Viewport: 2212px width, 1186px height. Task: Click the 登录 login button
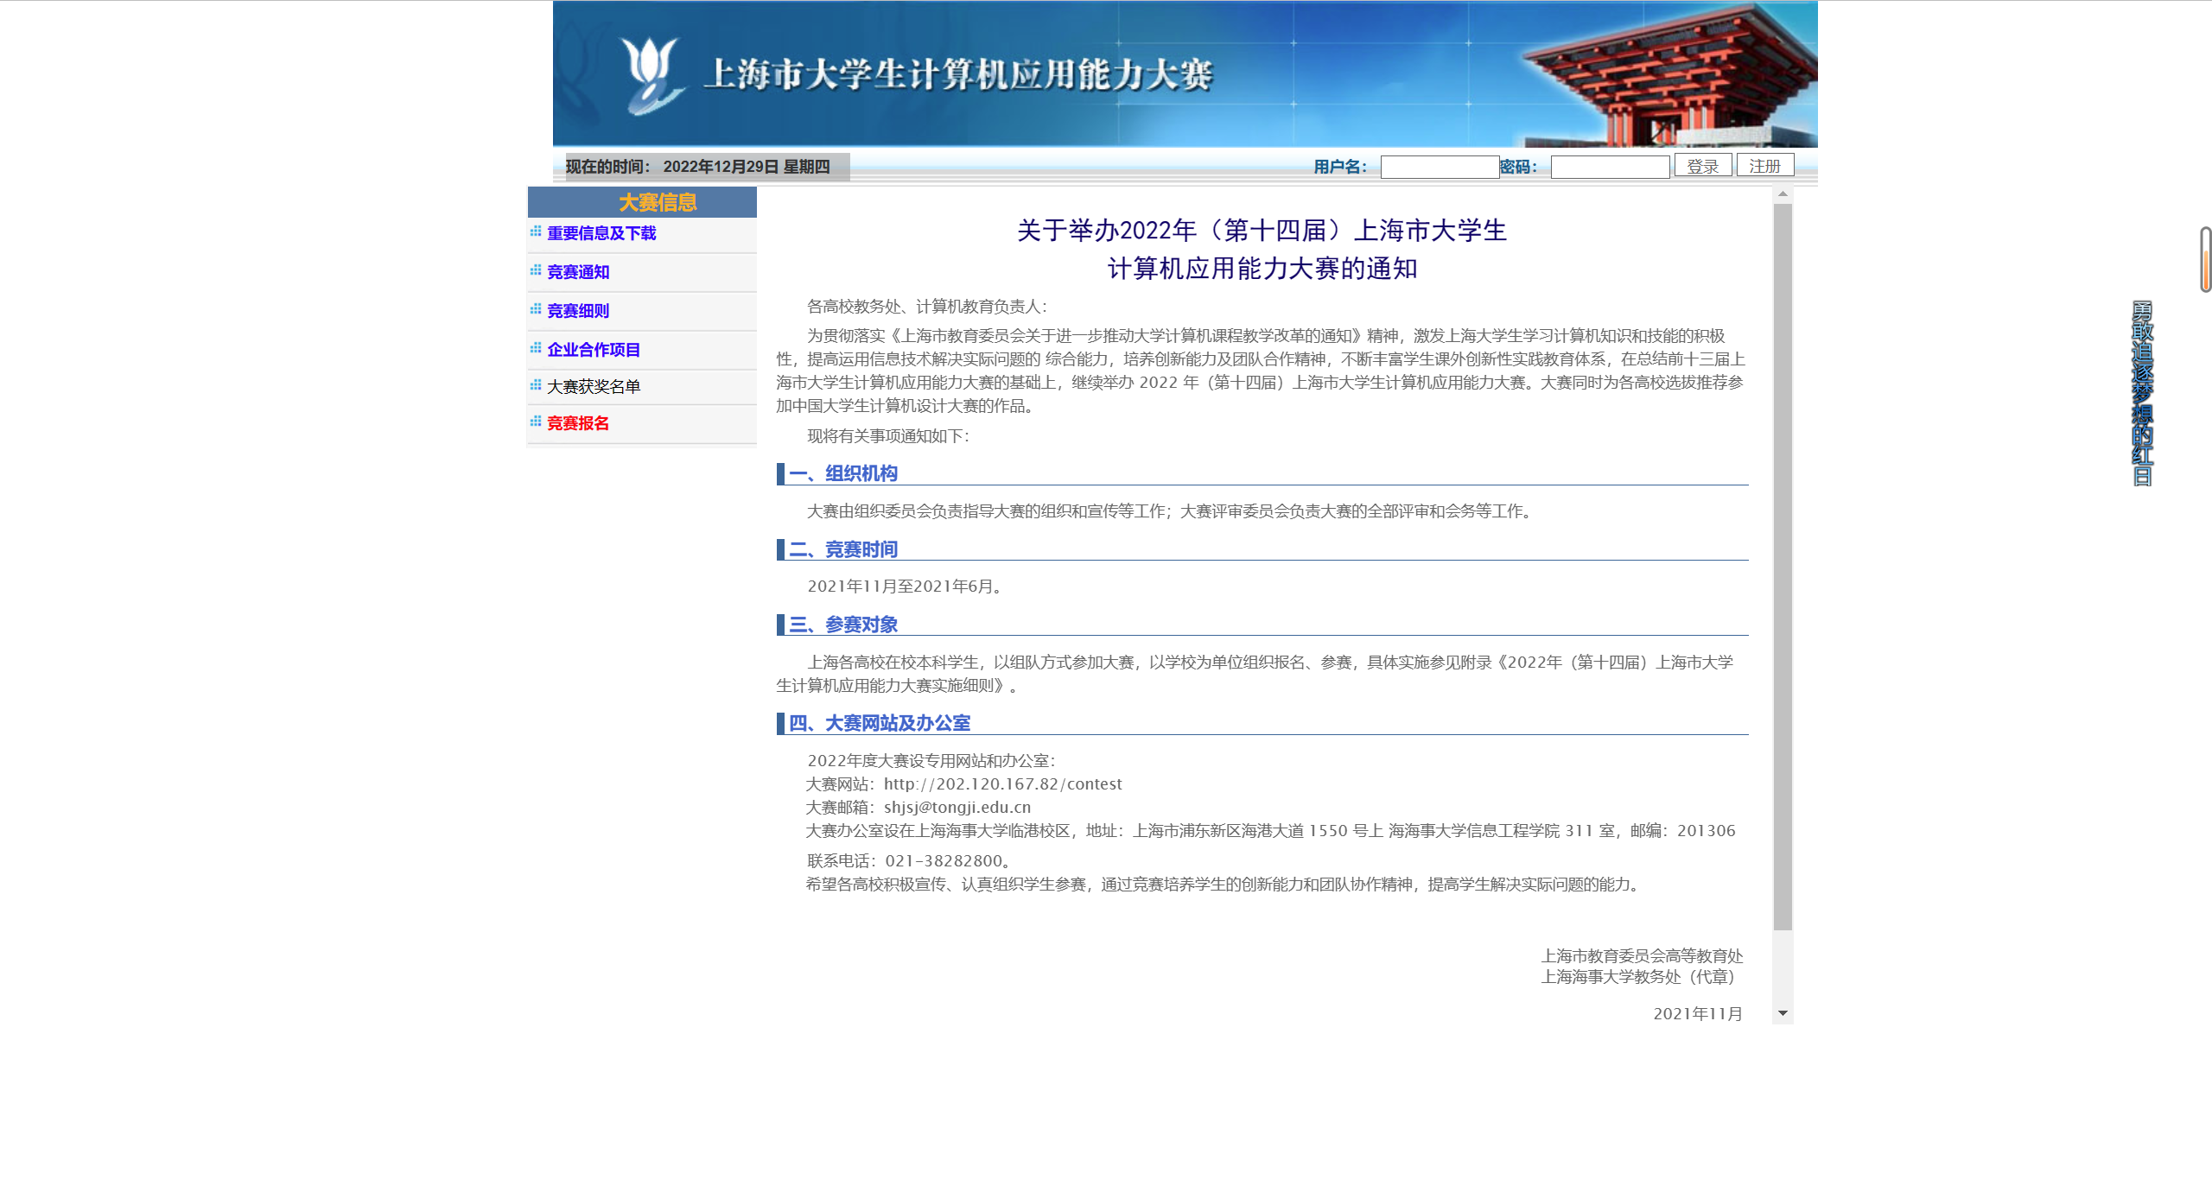coord(1703,166)
